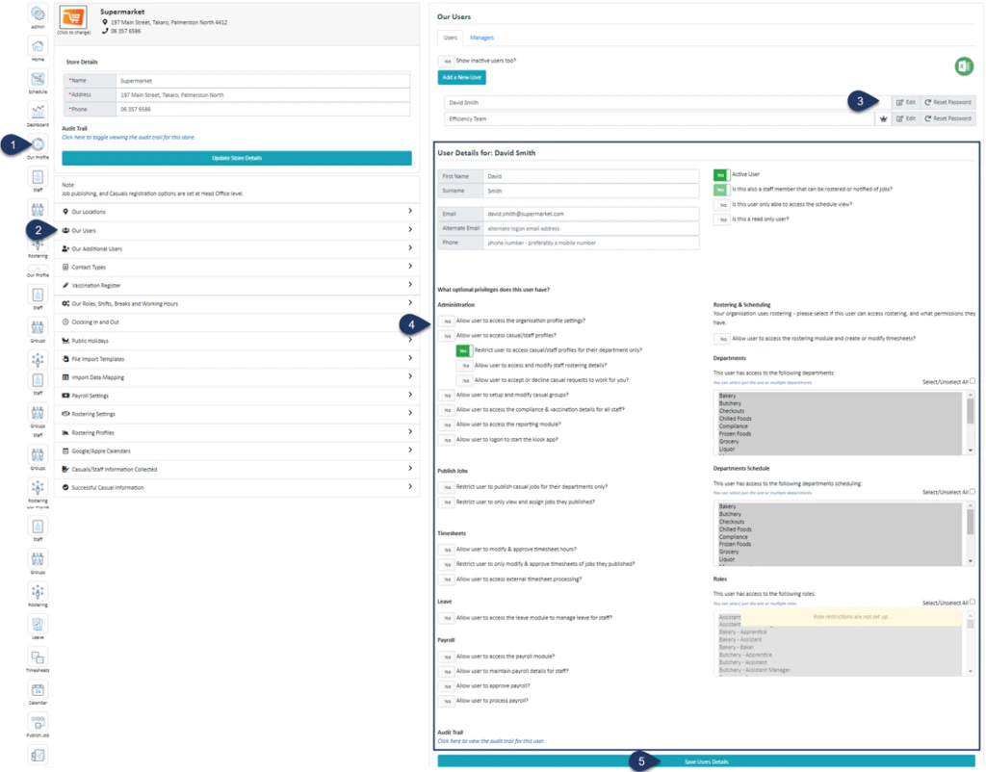The width and height of the screenshot is (986, 772).
Task: Click the Alternate Email input field
Action: (591, 228)
